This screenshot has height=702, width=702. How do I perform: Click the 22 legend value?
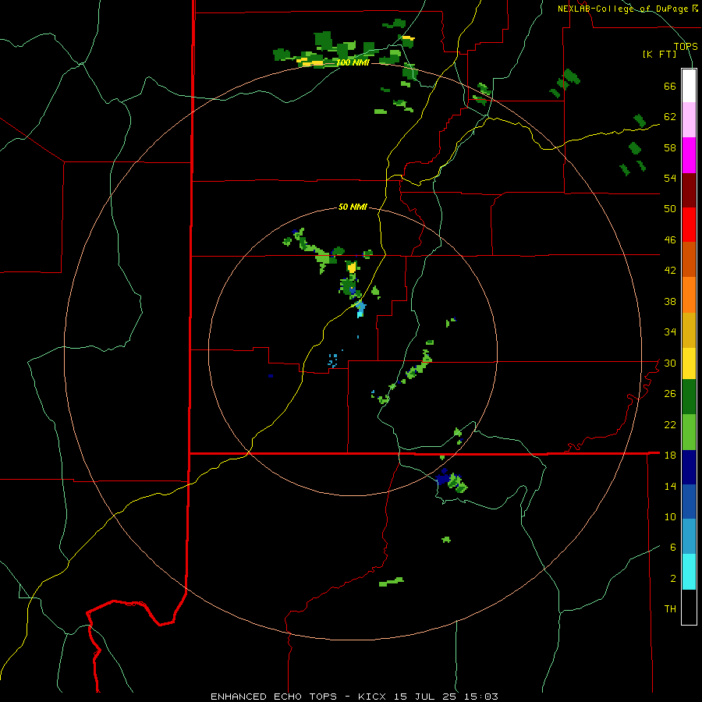click(x=670, y=424)
